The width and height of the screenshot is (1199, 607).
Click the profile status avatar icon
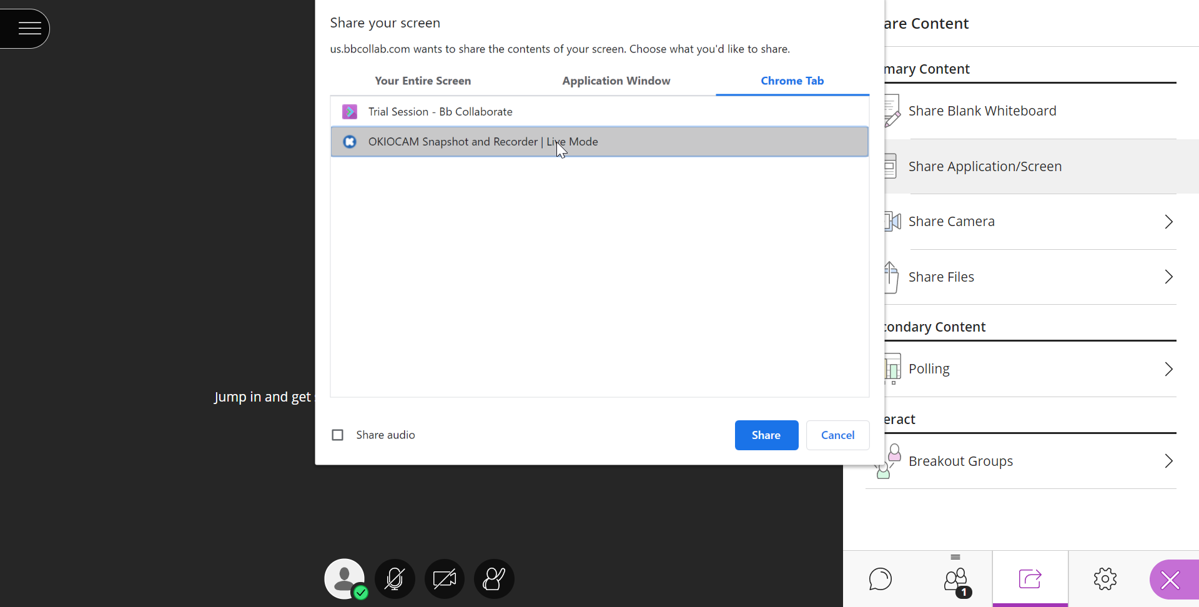pyautogui.click(x=344, y=579)
